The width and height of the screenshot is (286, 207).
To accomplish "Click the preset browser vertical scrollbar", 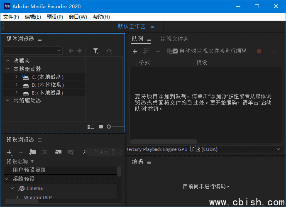I will point(119,171).
